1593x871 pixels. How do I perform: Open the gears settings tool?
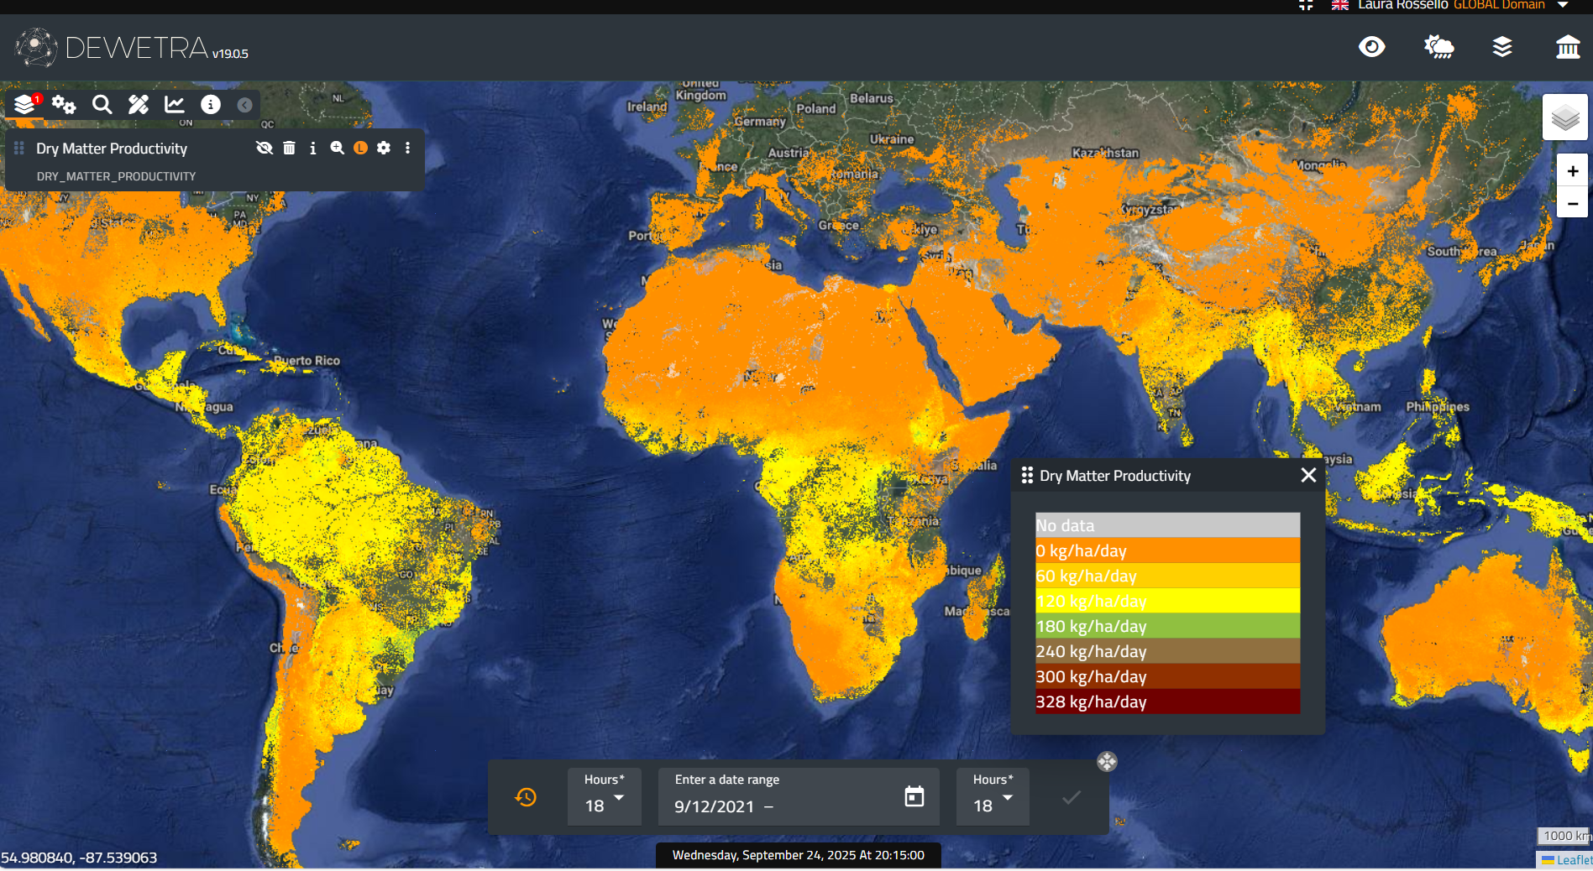(x=64, y=105)
